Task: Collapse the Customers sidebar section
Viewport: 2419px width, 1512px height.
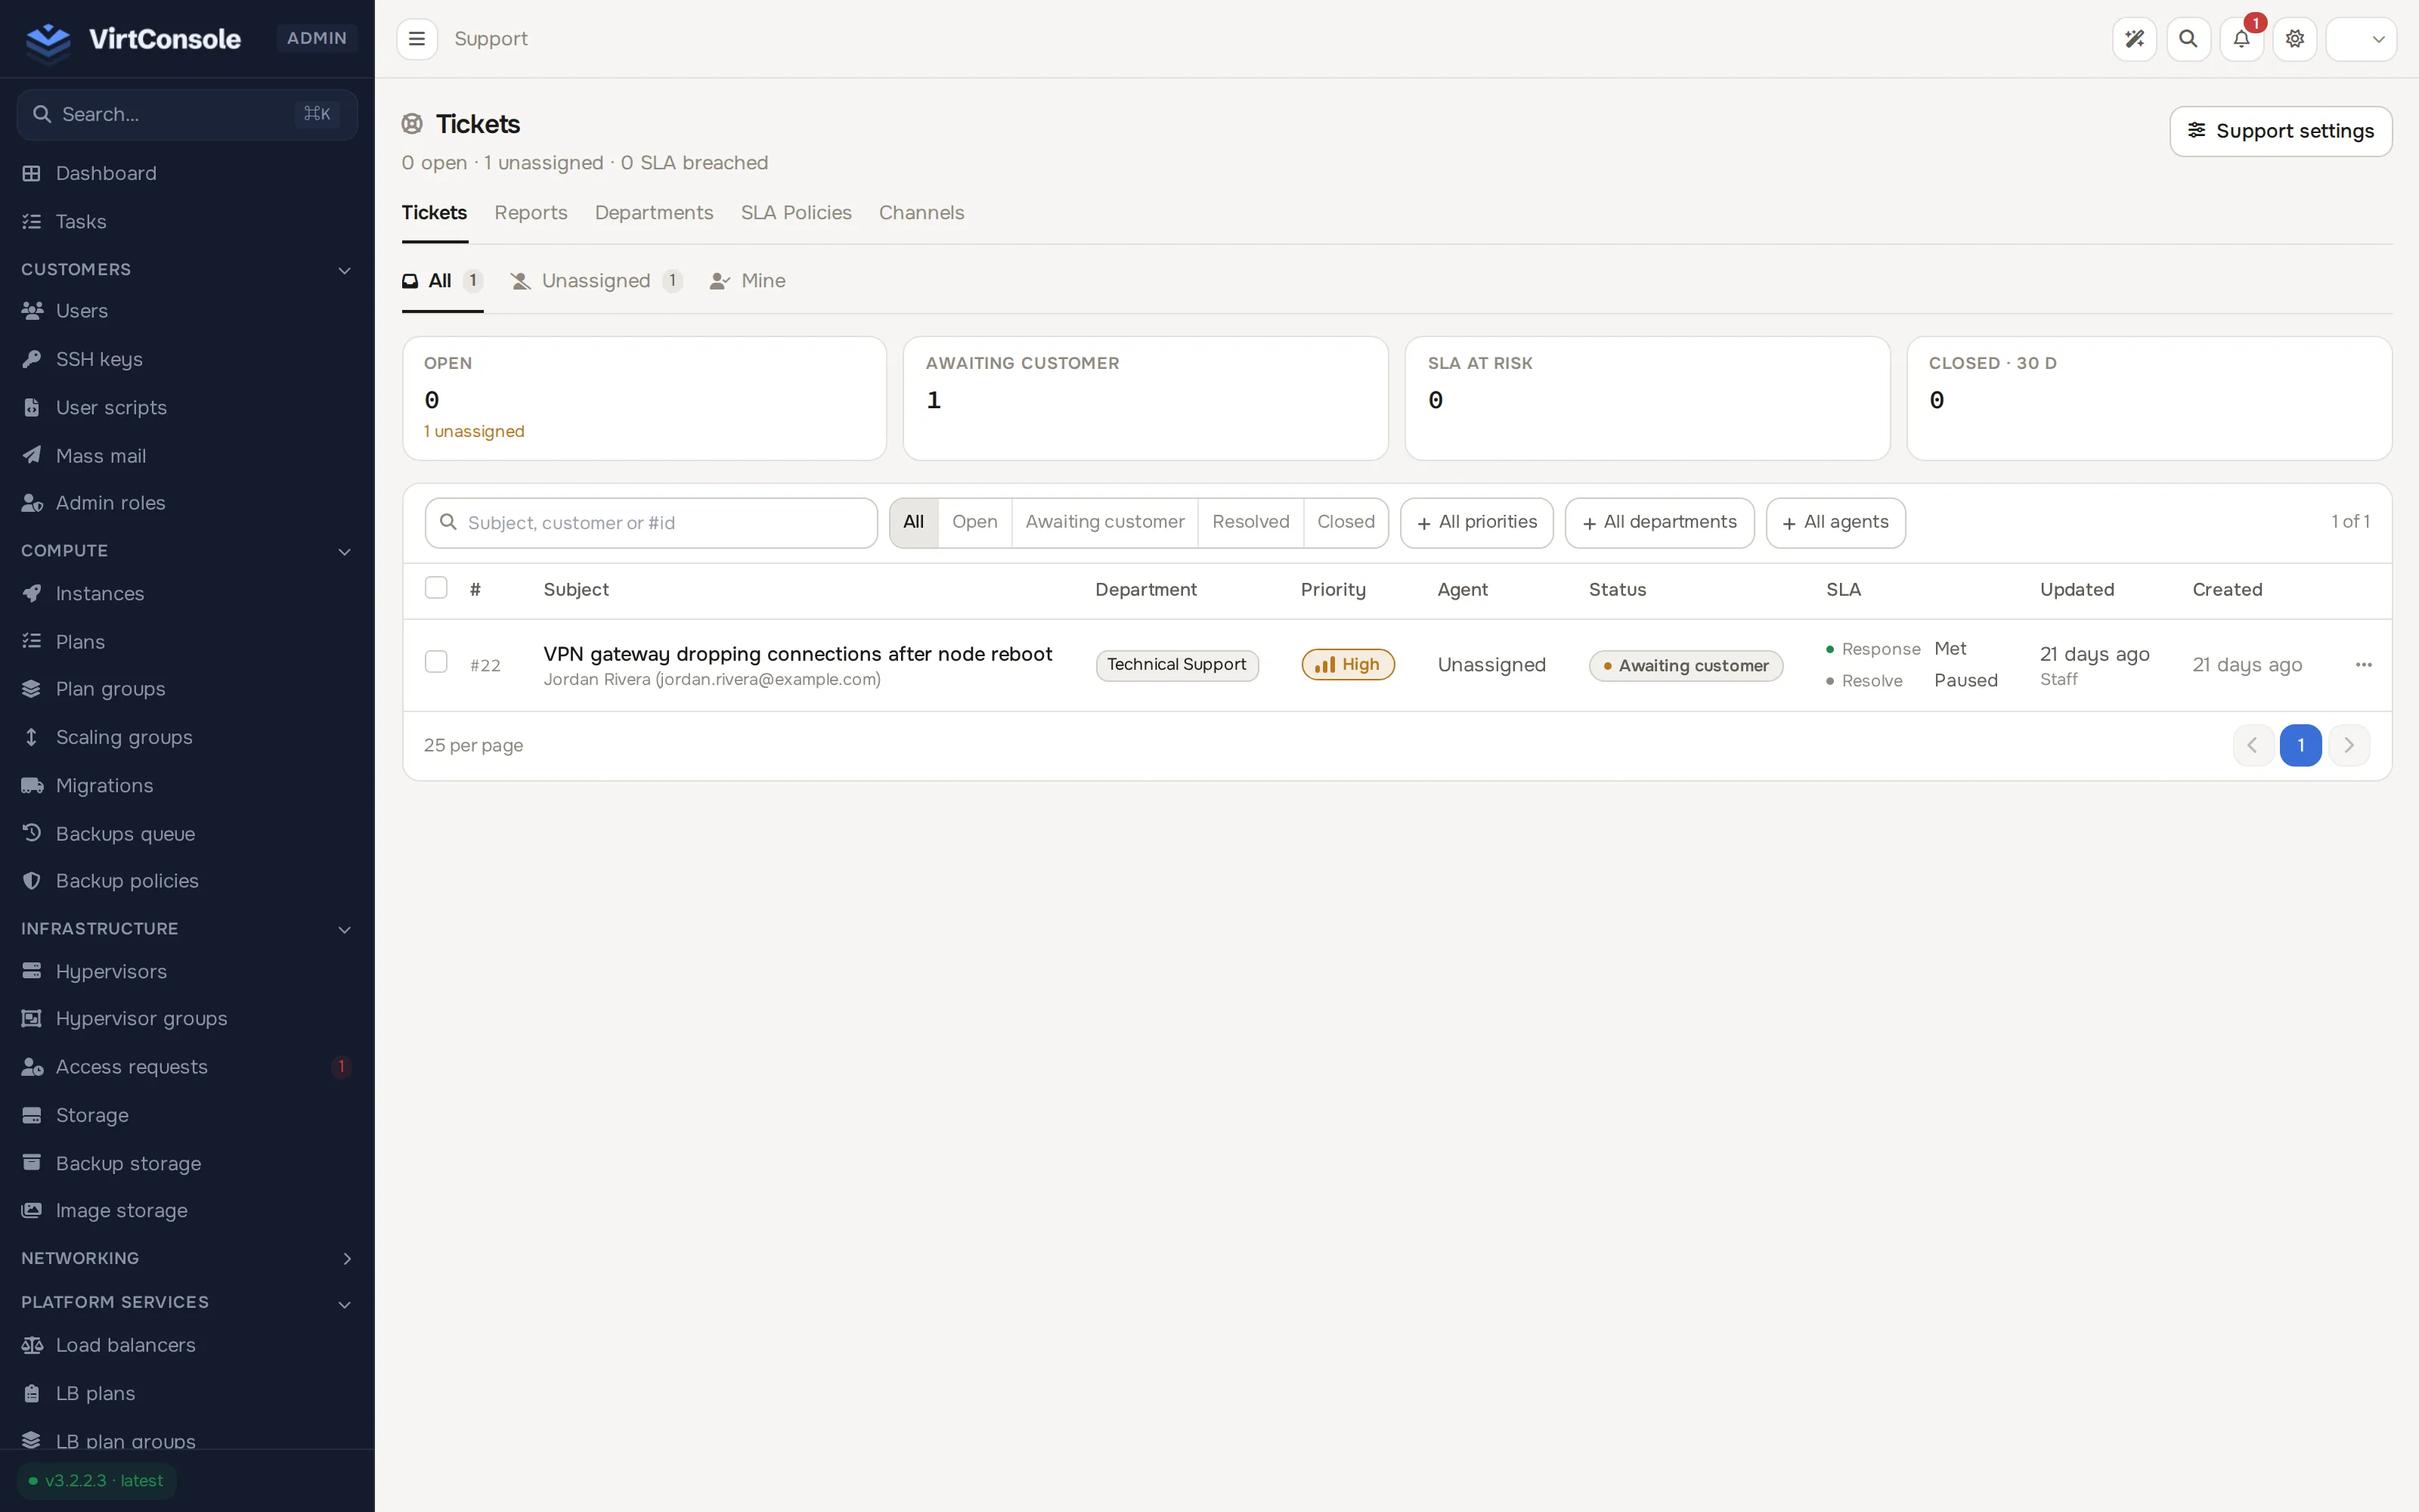Action: [187, 270]
